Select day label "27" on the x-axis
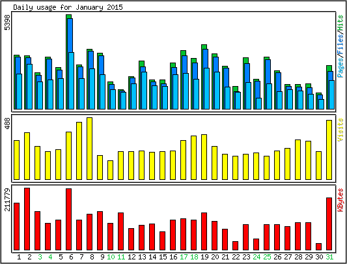The image size is (347, 264). click(288, 257)
